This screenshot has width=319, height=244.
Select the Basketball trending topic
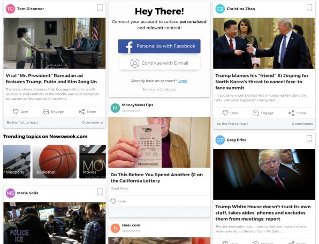(55, 162)
